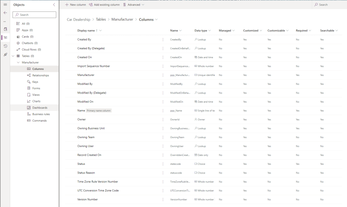Collapse the Objects panel

point(54,5)
